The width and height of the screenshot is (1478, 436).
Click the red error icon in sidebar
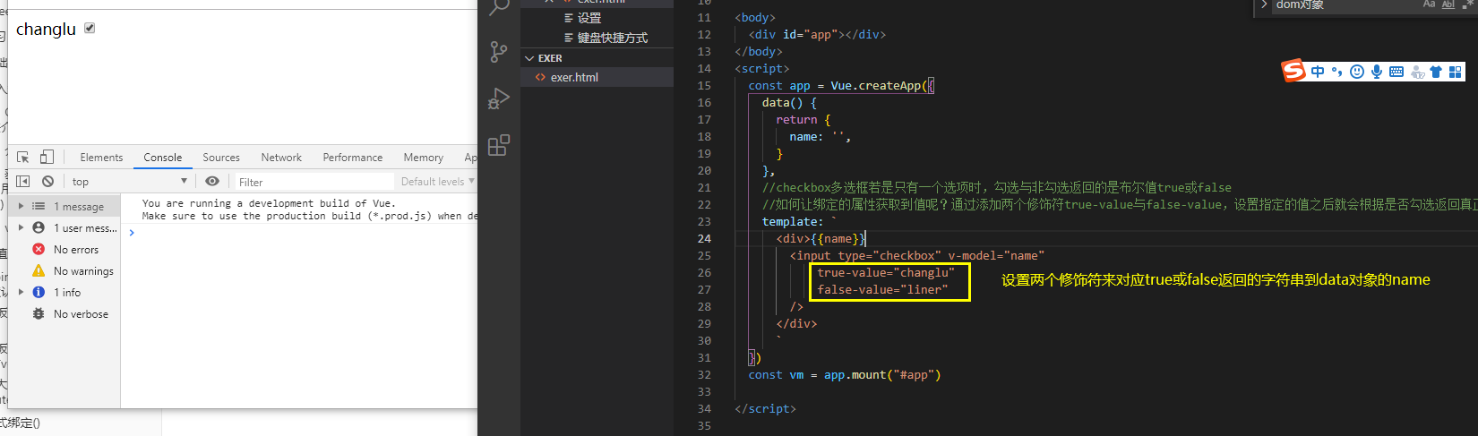[x=39, y=249]
